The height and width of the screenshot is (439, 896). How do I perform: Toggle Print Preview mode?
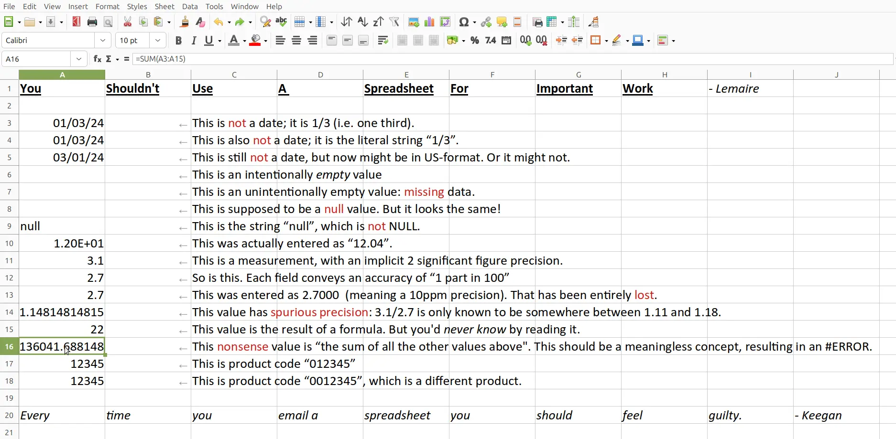[x=108, y=22]
